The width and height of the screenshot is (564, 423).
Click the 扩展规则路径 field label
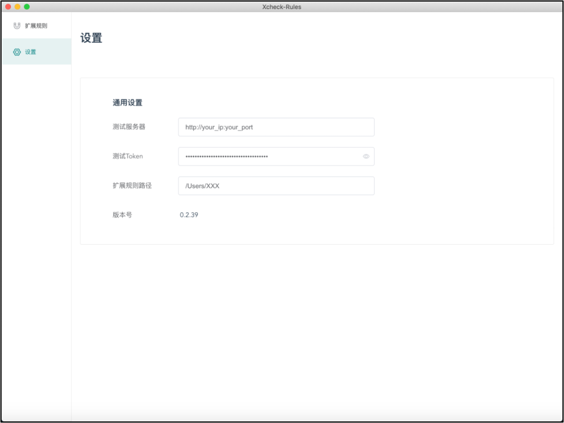tap(132, 186)
